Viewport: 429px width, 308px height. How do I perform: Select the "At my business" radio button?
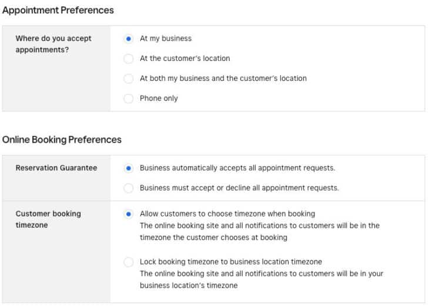[x=128, y=39]
